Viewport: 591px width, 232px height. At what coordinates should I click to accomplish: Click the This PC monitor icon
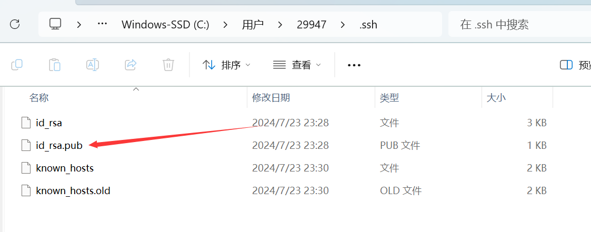point(55,24)
